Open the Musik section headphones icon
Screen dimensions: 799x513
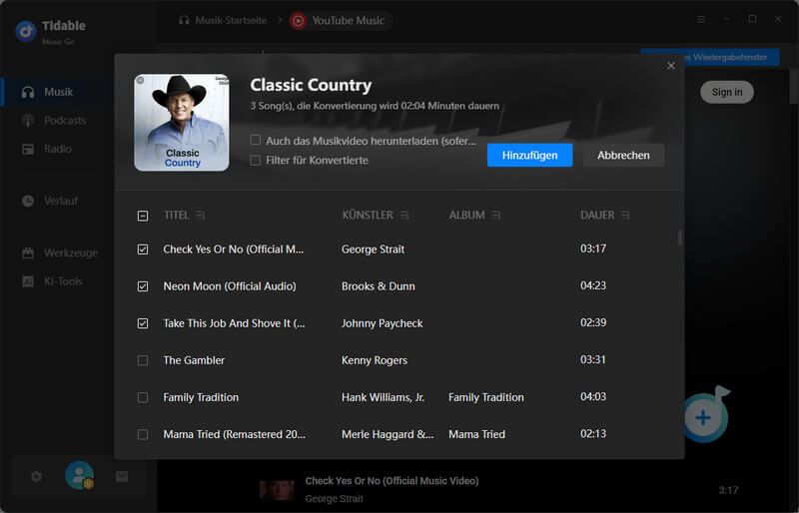[x=28, y=92]
